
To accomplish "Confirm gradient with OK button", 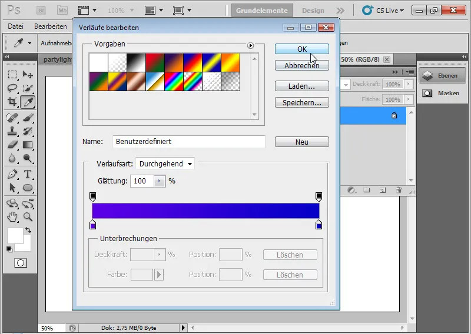I will pos(302,49).
